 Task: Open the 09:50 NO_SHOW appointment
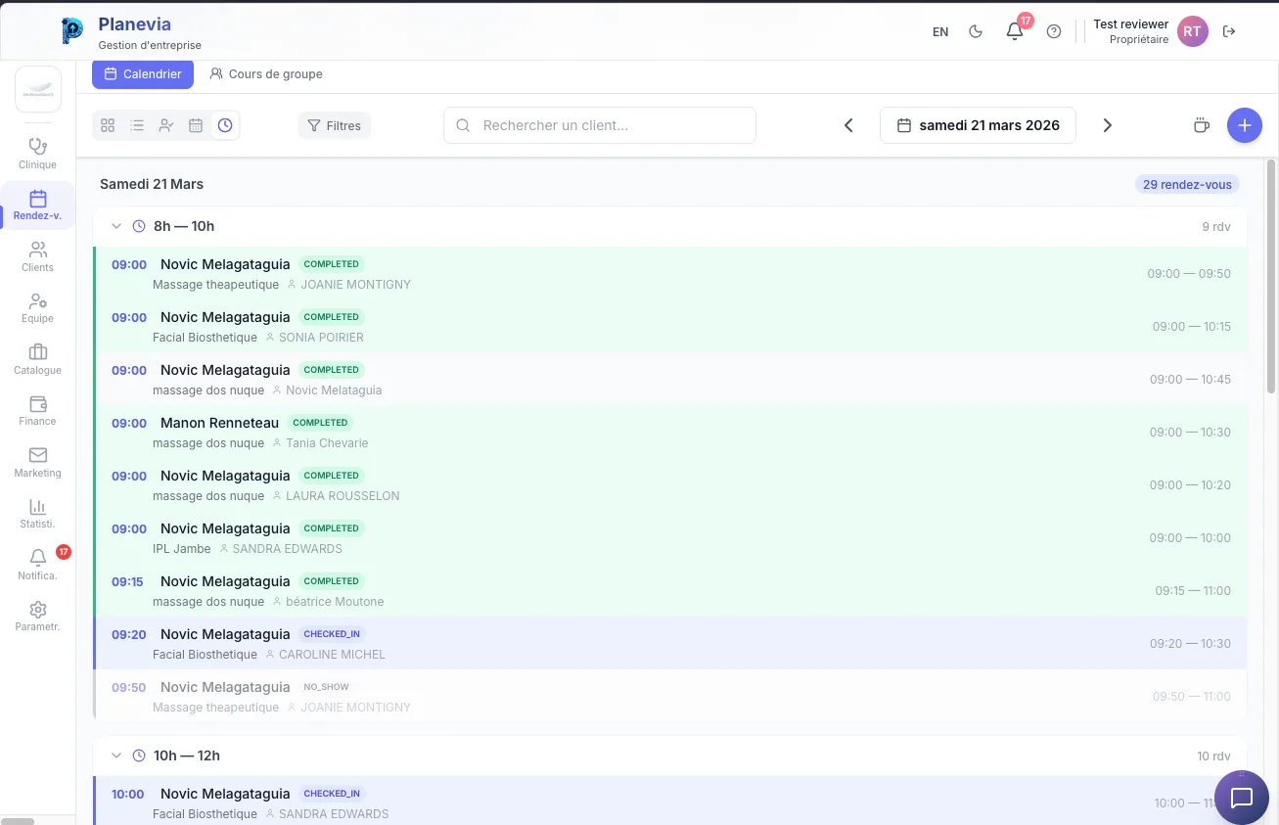(x=670, y=696)
